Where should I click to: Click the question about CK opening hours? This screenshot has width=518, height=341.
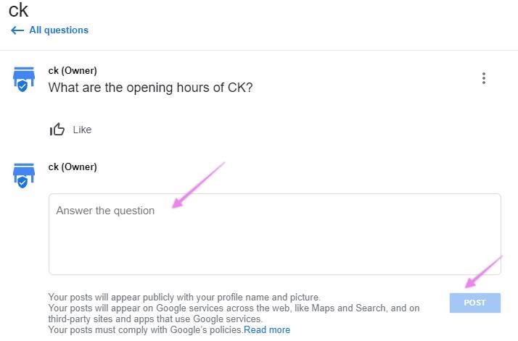[150, 88]
